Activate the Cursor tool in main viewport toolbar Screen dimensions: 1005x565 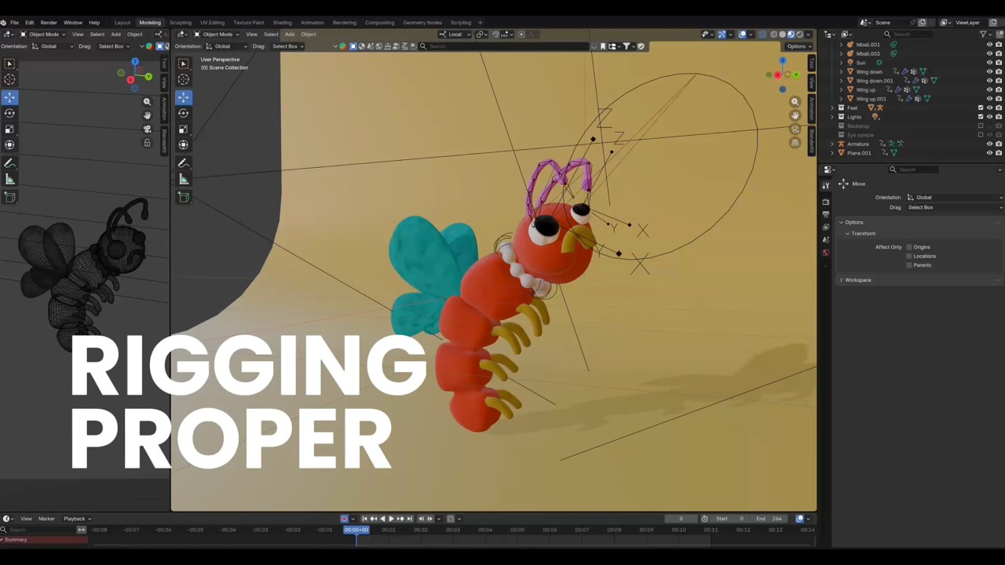click(x=183, y=79)
